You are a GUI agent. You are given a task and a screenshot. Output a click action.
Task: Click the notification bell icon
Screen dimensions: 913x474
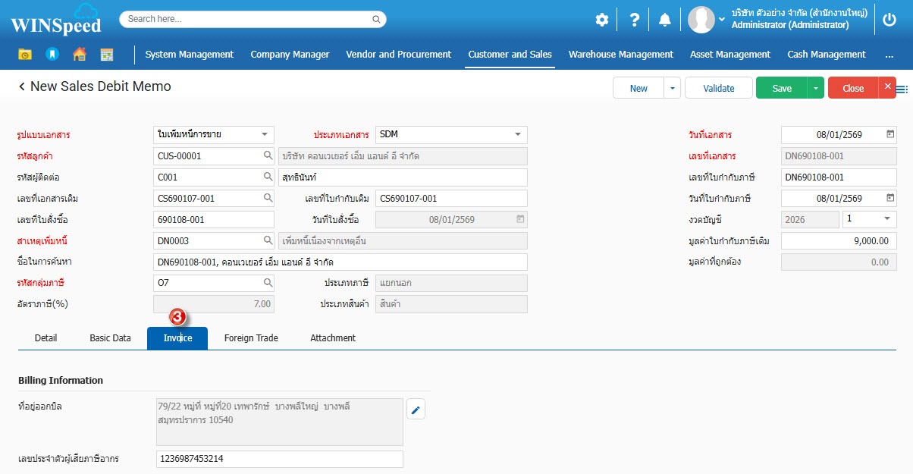[x=664, y=20]
